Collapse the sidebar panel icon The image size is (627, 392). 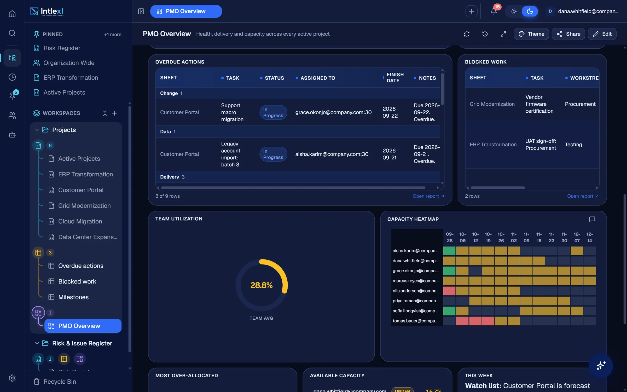pyautogui.click(x=141, y=11)
